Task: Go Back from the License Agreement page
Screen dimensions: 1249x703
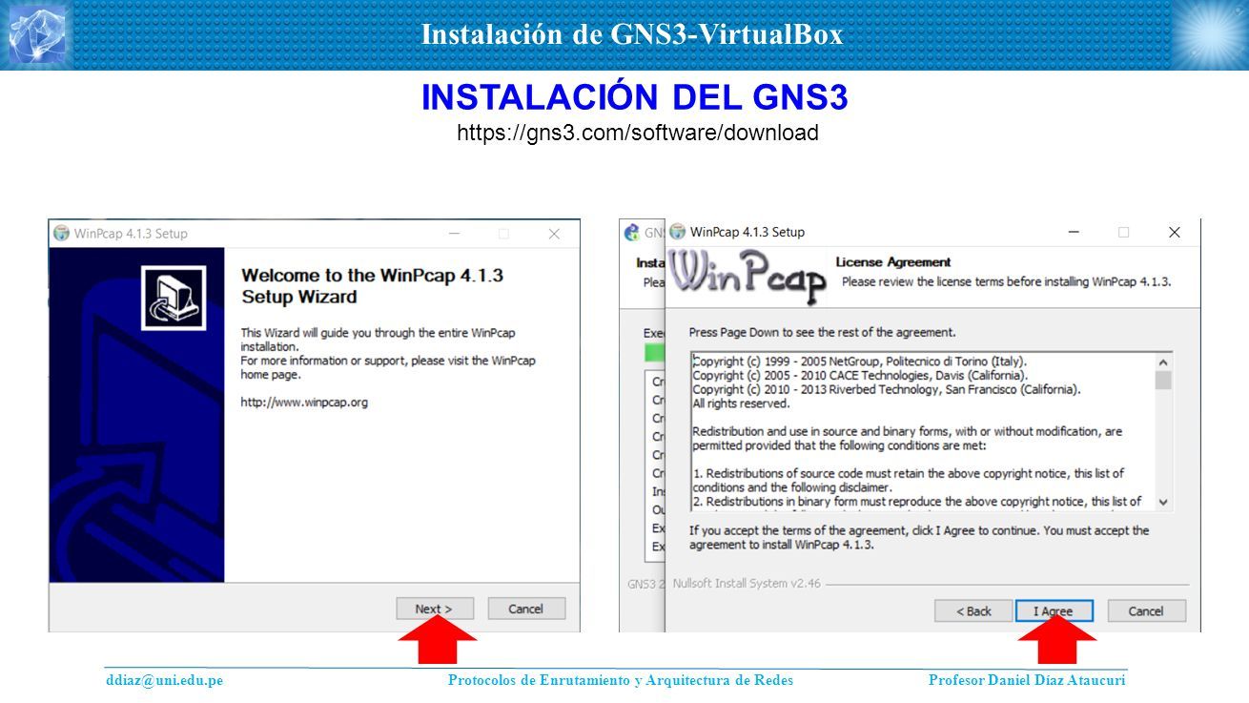Action: point(973,611)
